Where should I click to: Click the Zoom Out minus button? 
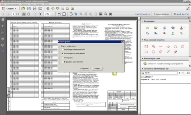tap(35, 14)
